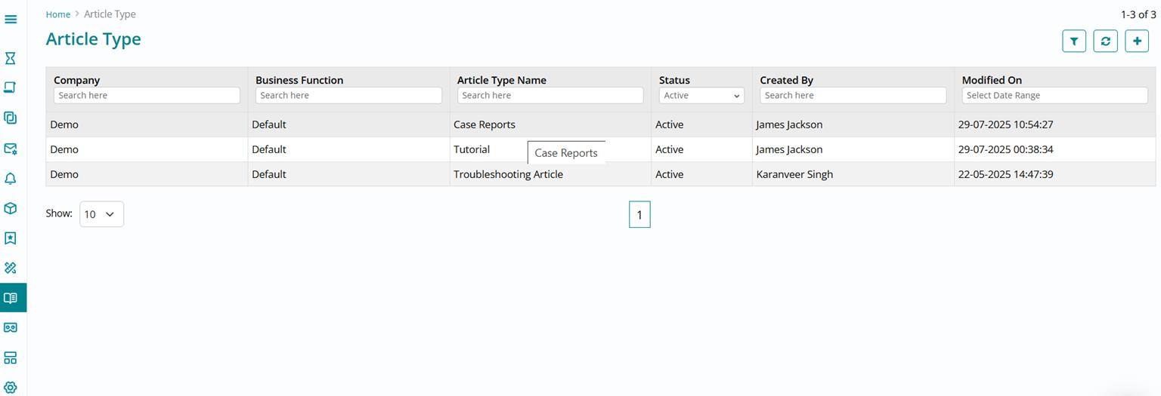Click the refresh list button
Image resolution: width=1161 pixels, height=396 pixels.
pos(1105,41)
